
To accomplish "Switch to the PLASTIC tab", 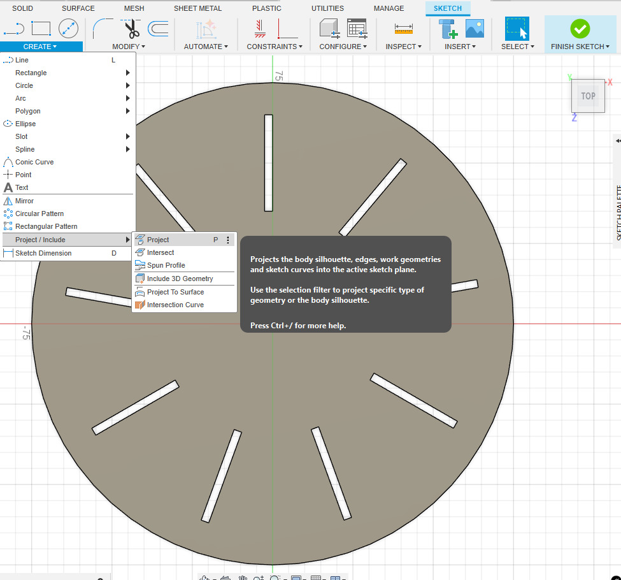I will point(266,8).
